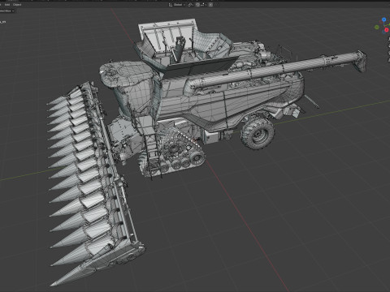Click the faded negative X gizmo circle
Image resolution: width=390 pixels, height=292 pixels.
click(x=381, y=22)
